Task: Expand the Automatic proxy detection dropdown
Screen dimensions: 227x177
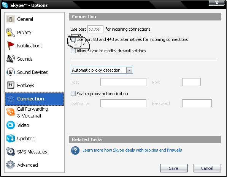Action: pyautogui.click(x=129, y=70)
